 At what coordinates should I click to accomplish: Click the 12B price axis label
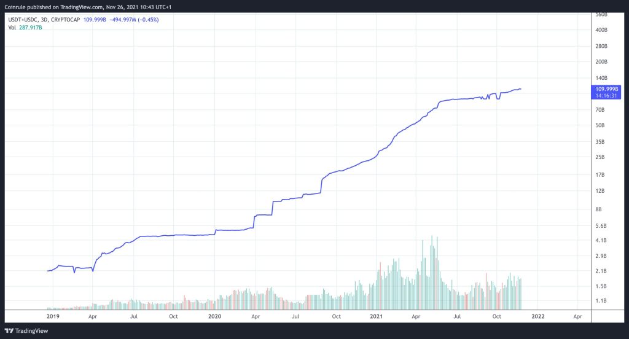[600, 191]
